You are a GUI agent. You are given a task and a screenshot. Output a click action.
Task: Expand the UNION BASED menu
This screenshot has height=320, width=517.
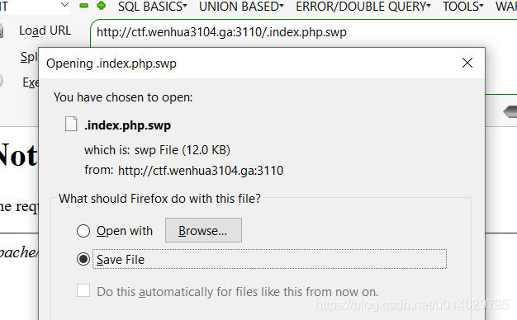coord(241,7)
